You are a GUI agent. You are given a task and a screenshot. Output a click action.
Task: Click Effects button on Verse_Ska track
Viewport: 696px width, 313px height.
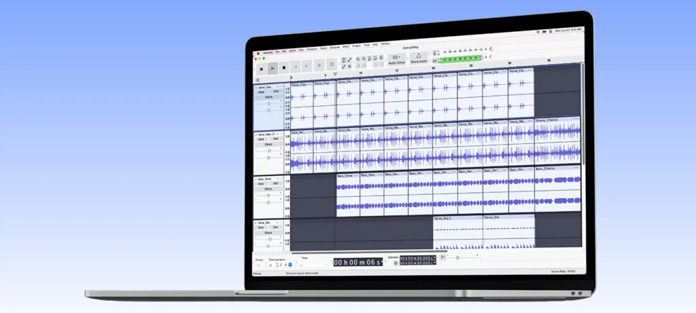(x=268, y=234)
